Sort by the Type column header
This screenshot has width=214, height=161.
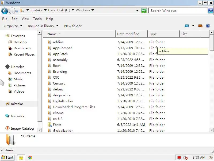[x=164, y=34]
